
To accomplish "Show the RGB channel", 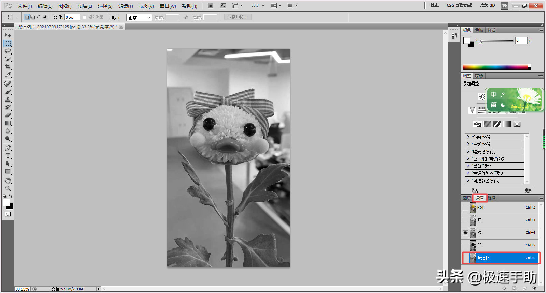I will (x=465, y=207).
